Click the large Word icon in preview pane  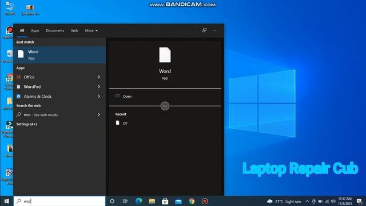click(x=165, y=55)
